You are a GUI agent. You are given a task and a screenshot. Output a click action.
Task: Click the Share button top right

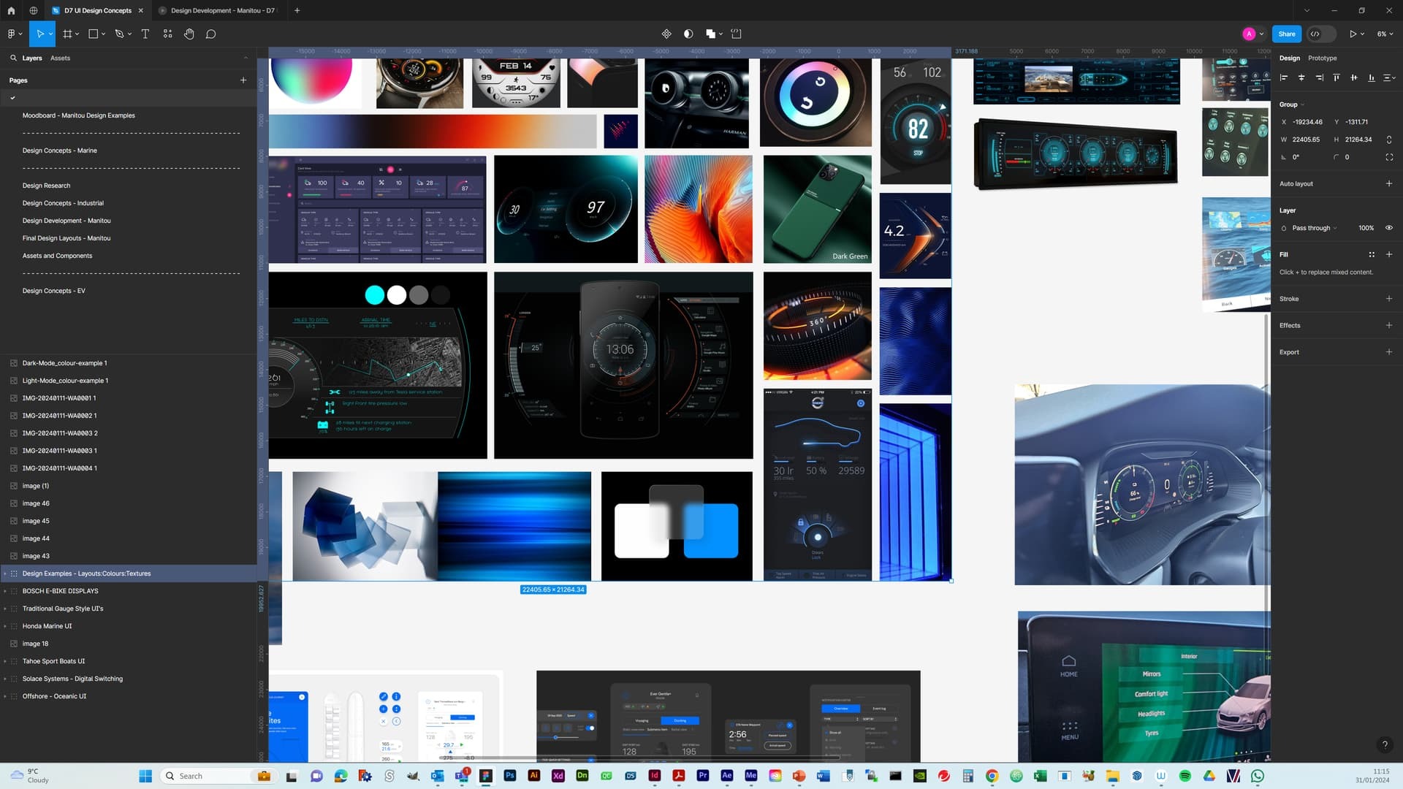(x=1286, y=34)
